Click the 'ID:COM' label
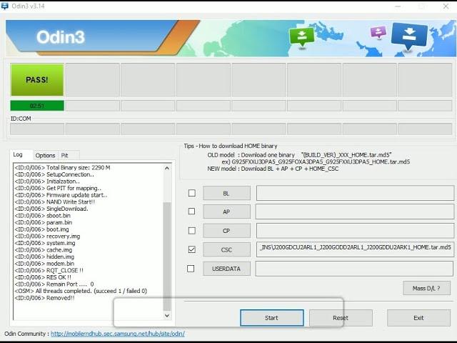 [x=21, y=119]
